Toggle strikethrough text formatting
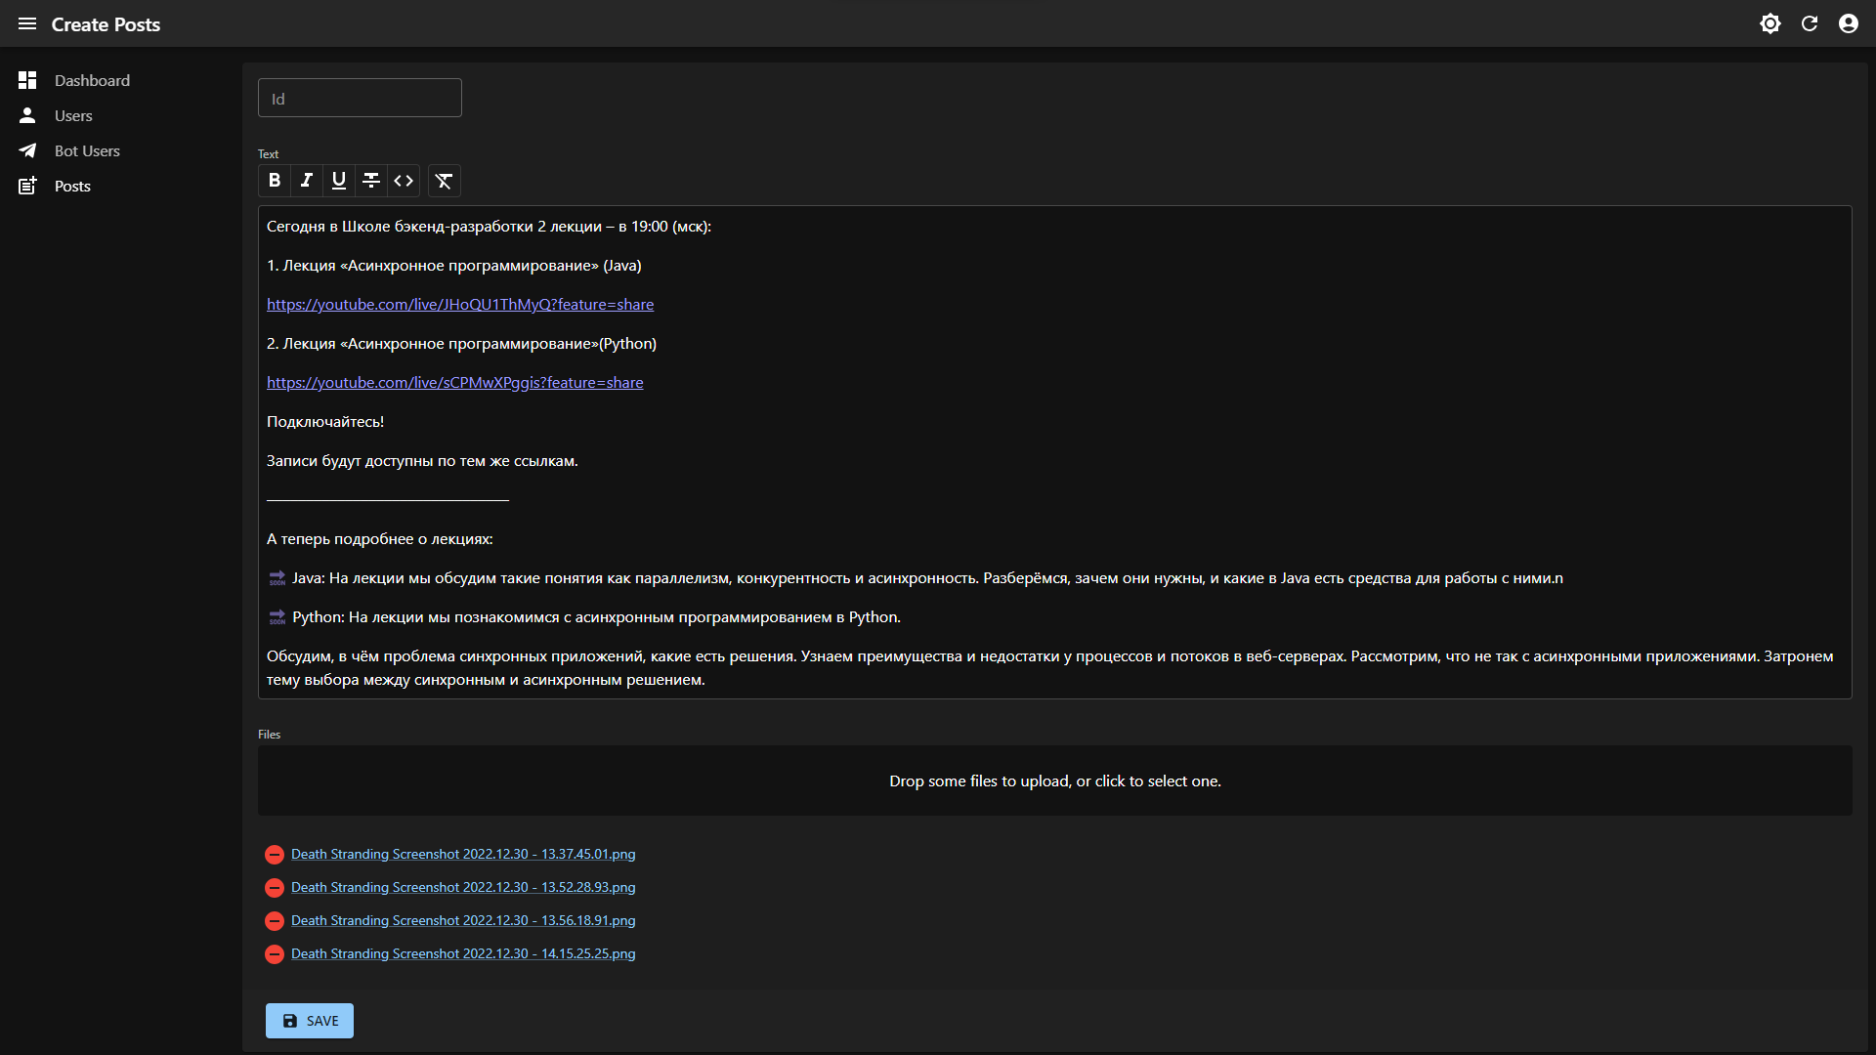The image size is (1876, 1055). click(x=371, y=181)
